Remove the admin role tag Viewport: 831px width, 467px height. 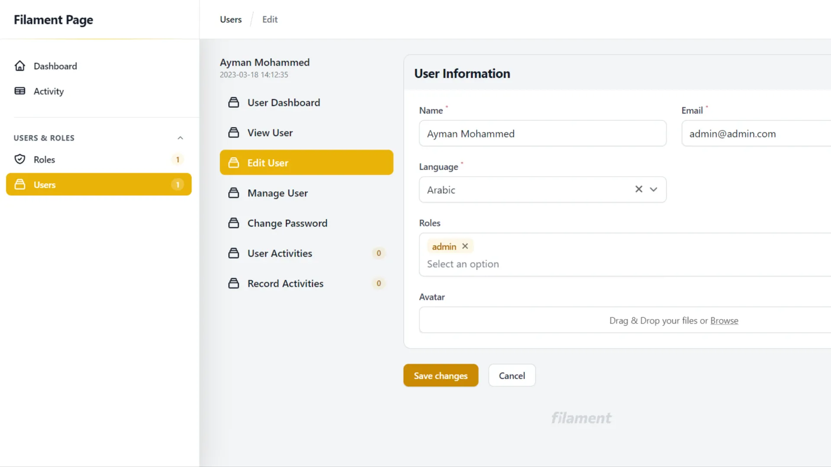[x=465, y=246]
